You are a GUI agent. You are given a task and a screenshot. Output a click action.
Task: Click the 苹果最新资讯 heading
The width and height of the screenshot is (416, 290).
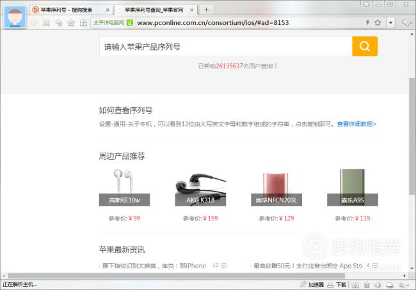[x=122, y=250]
